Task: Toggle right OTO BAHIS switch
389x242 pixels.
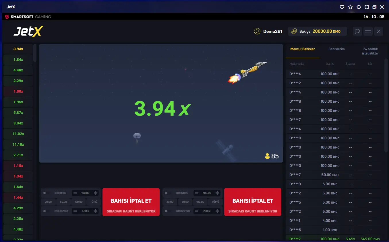Action: [168, 193]
